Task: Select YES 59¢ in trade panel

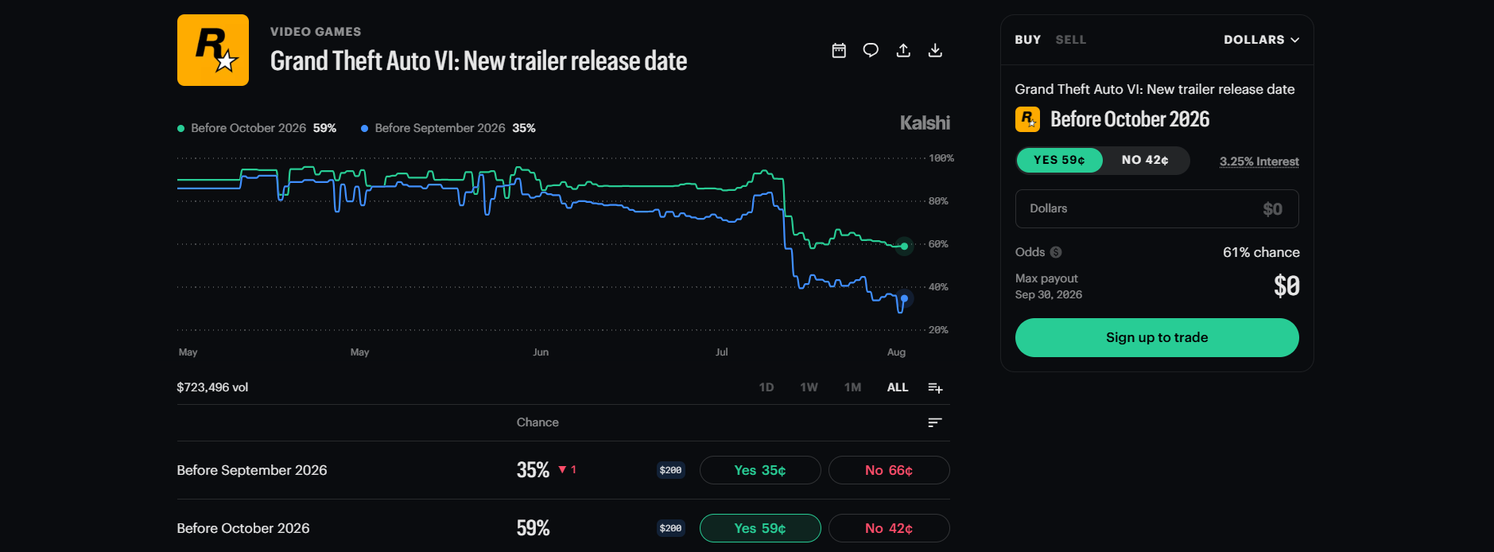Action: (1059, 160)
